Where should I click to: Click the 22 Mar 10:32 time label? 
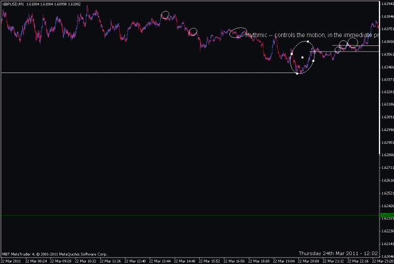(86, 261)
